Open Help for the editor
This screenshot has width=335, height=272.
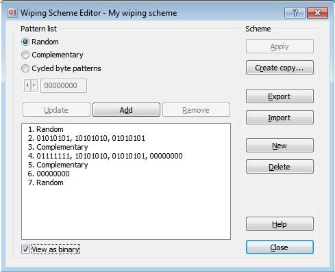point(280,224)
